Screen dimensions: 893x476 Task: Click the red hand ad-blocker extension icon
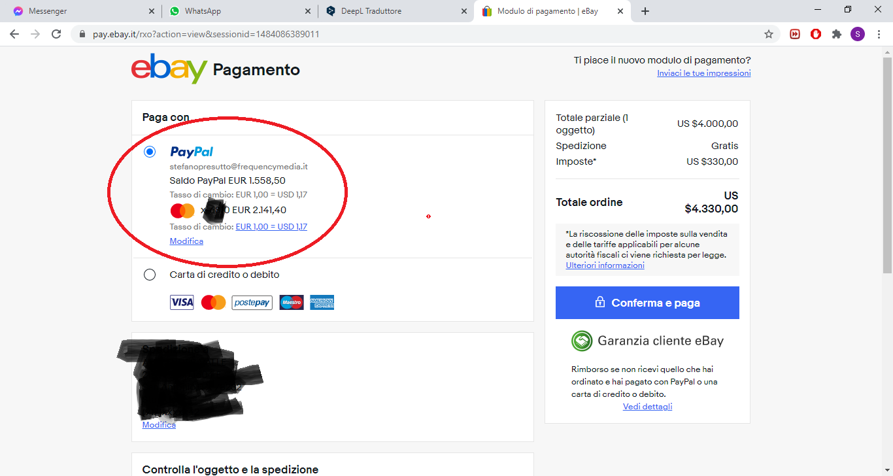(x=816, y=34)
